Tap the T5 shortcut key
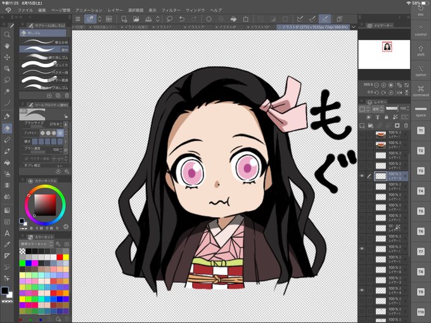431x323 pixels. (421, 211)
